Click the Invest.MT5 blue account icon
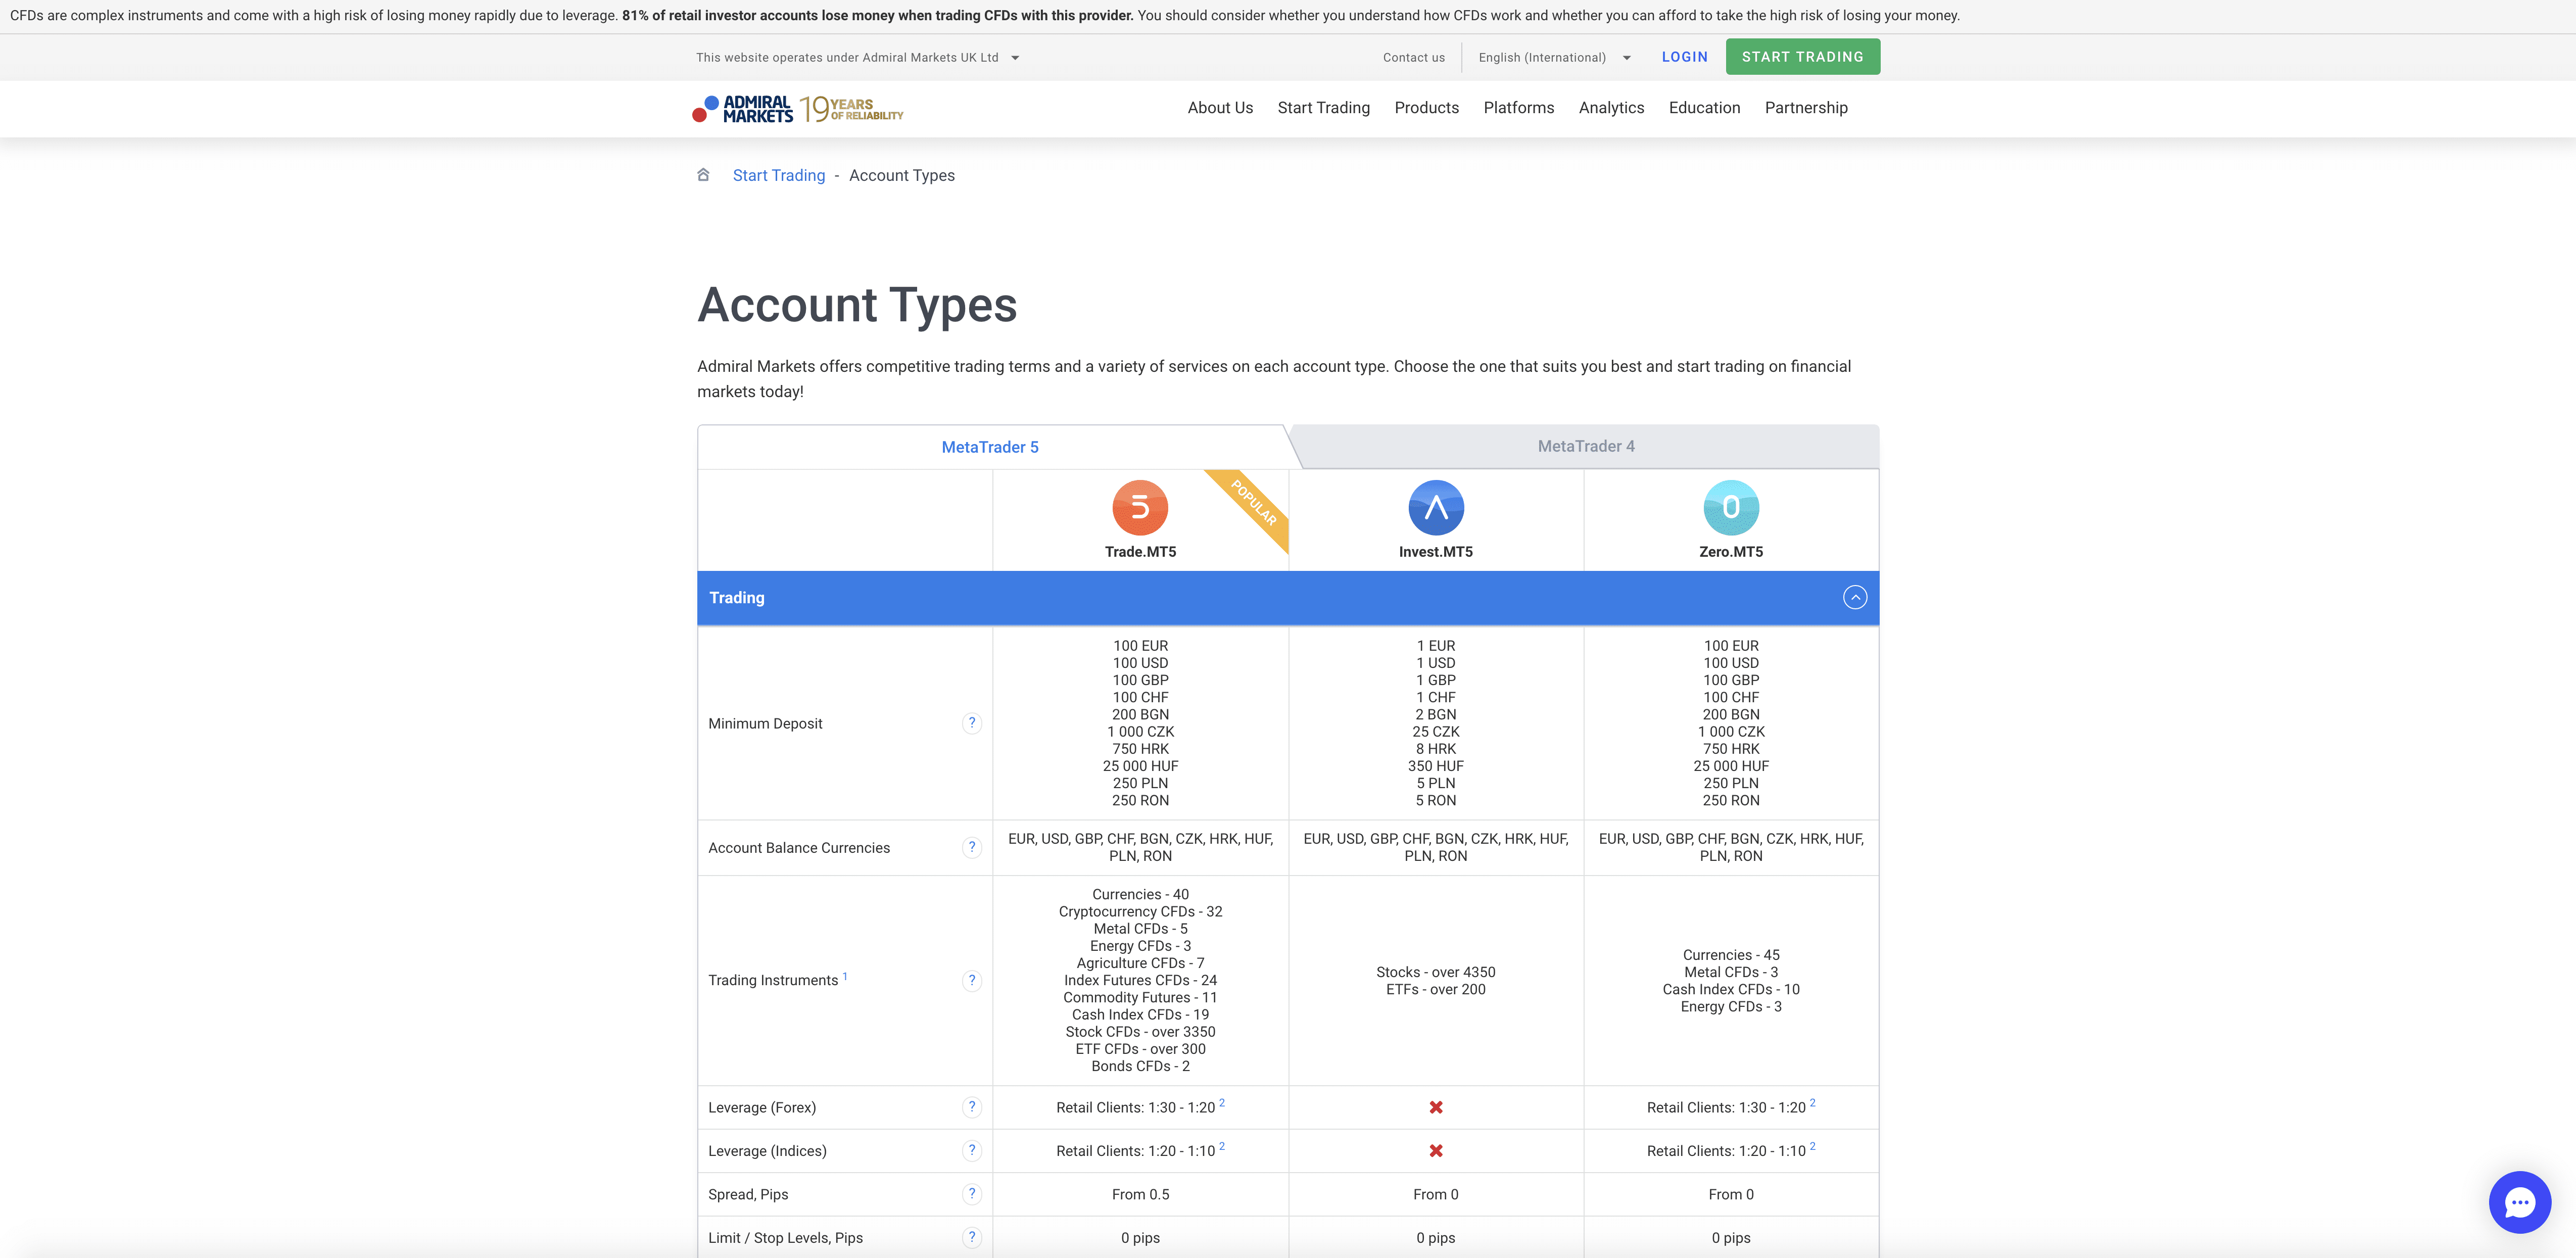This screenshot has width=2576, height=1258. tap(1436, 508)
